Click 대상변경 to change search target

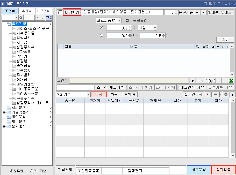click(72, 12)
